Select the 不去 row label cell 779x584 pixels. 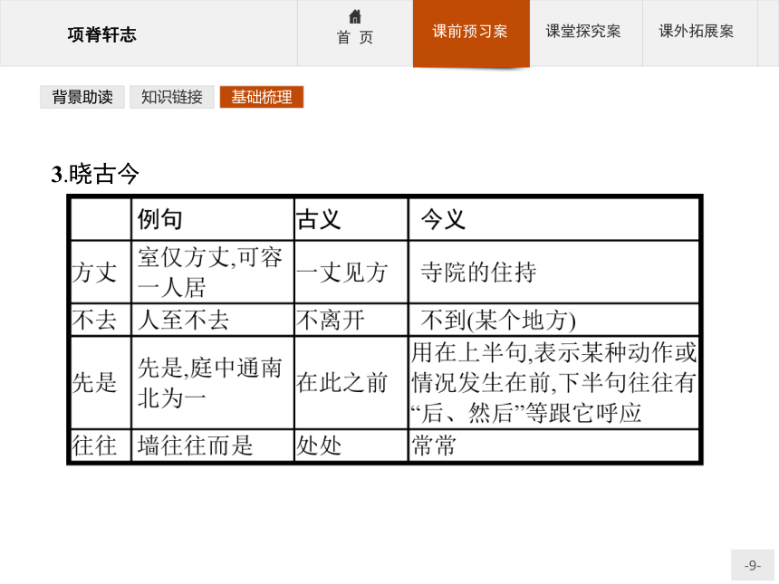101,320
